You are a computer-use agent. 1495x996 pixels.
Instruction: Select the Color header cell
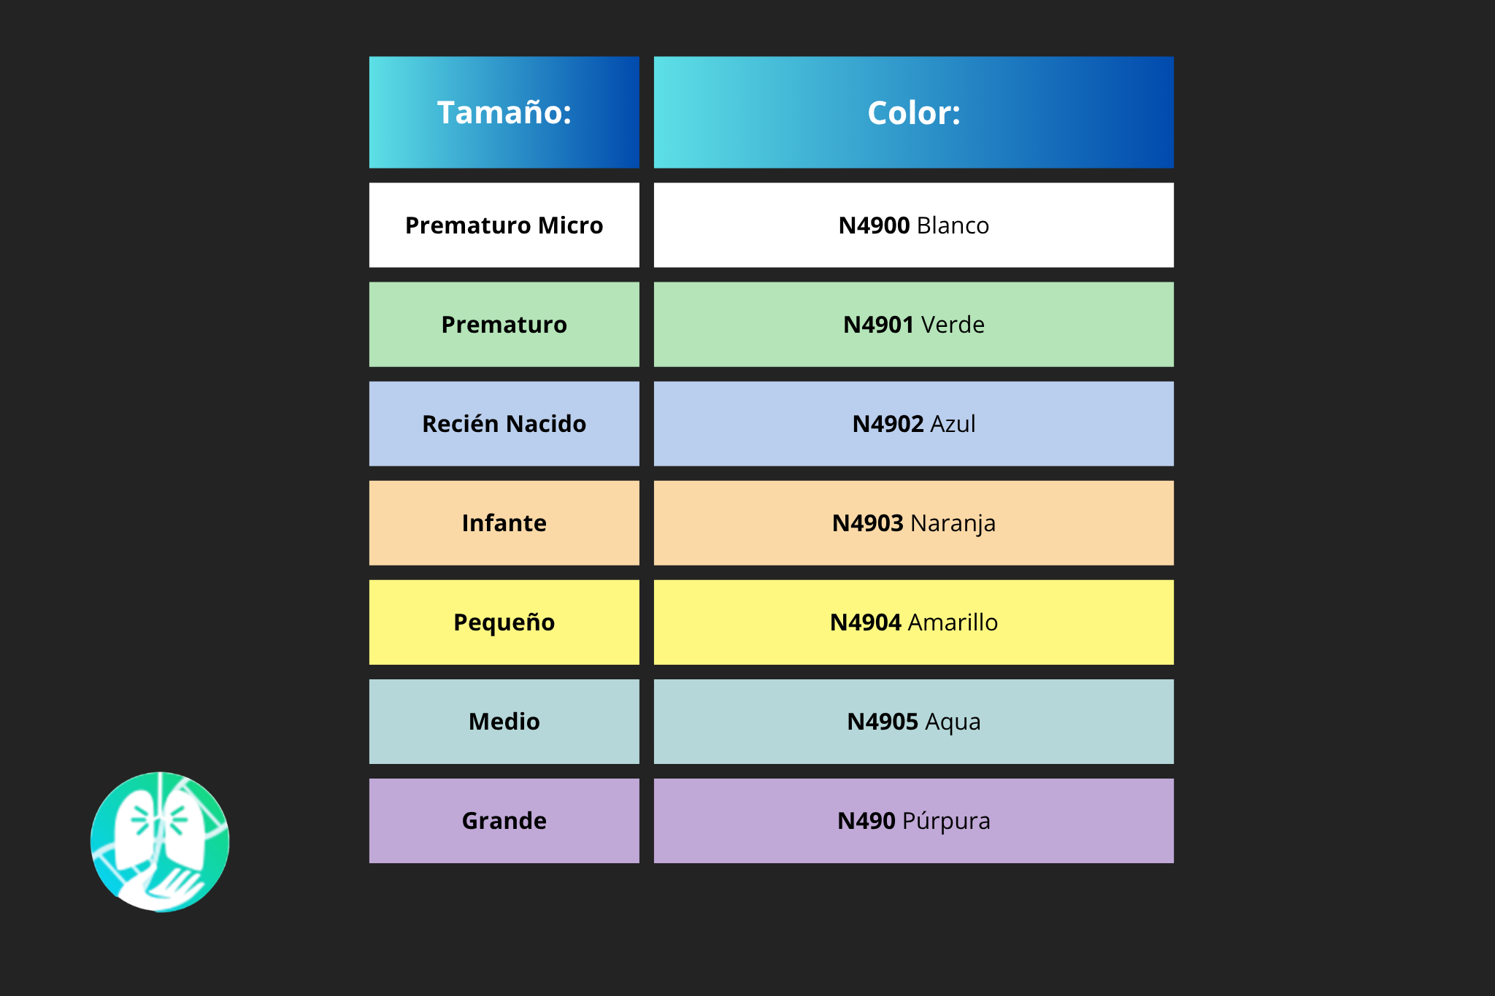point(913,112)
